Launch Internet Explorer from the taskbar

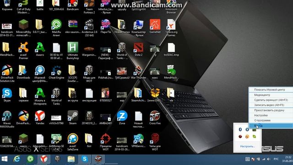pyautogui.click(x=17, y=159)
